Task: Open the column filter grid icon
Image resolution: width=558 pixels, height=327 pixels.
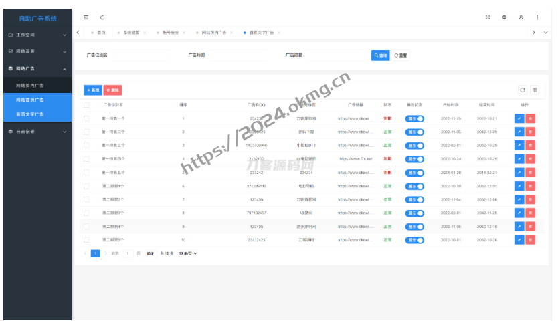Action: 535,90
